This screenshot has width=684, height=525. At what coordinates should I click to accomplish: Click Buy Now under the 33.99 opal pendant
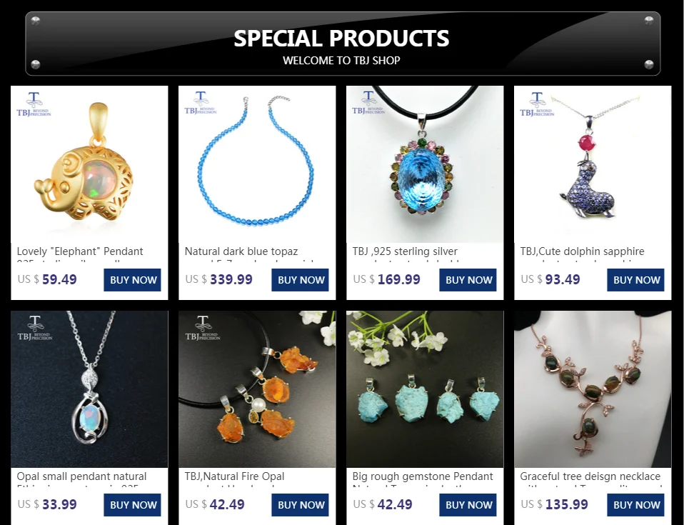pos(132,505)
